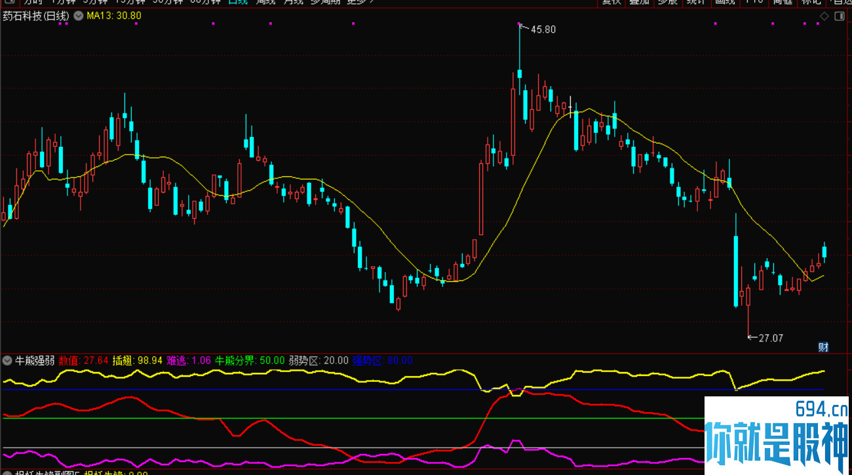The height and width of the screenshot is (475, 852).
Task: Select the green 牛熊分界: 50.00 readout
Action: (x=250, y=360)
